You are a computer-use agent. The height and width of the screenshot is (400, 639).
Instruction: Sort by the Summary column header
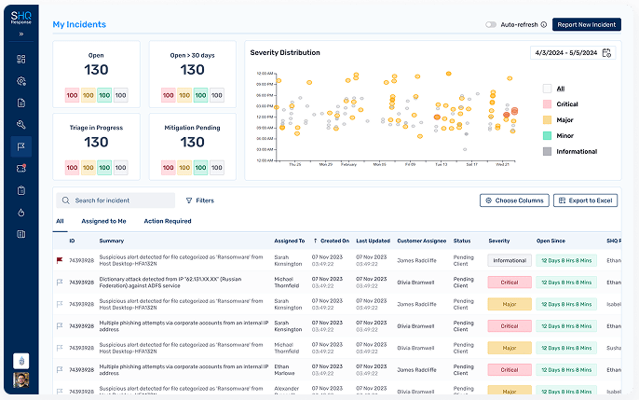[111, 241]
